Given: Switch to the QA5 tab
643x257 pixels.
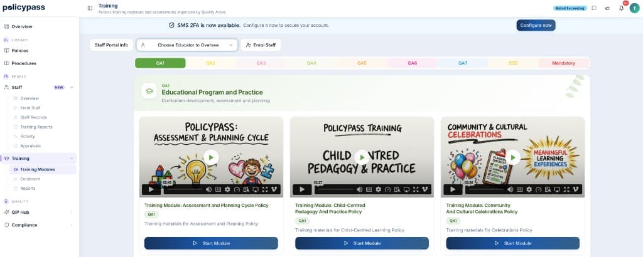Looking at the screenshot, I should coord(362,63).
